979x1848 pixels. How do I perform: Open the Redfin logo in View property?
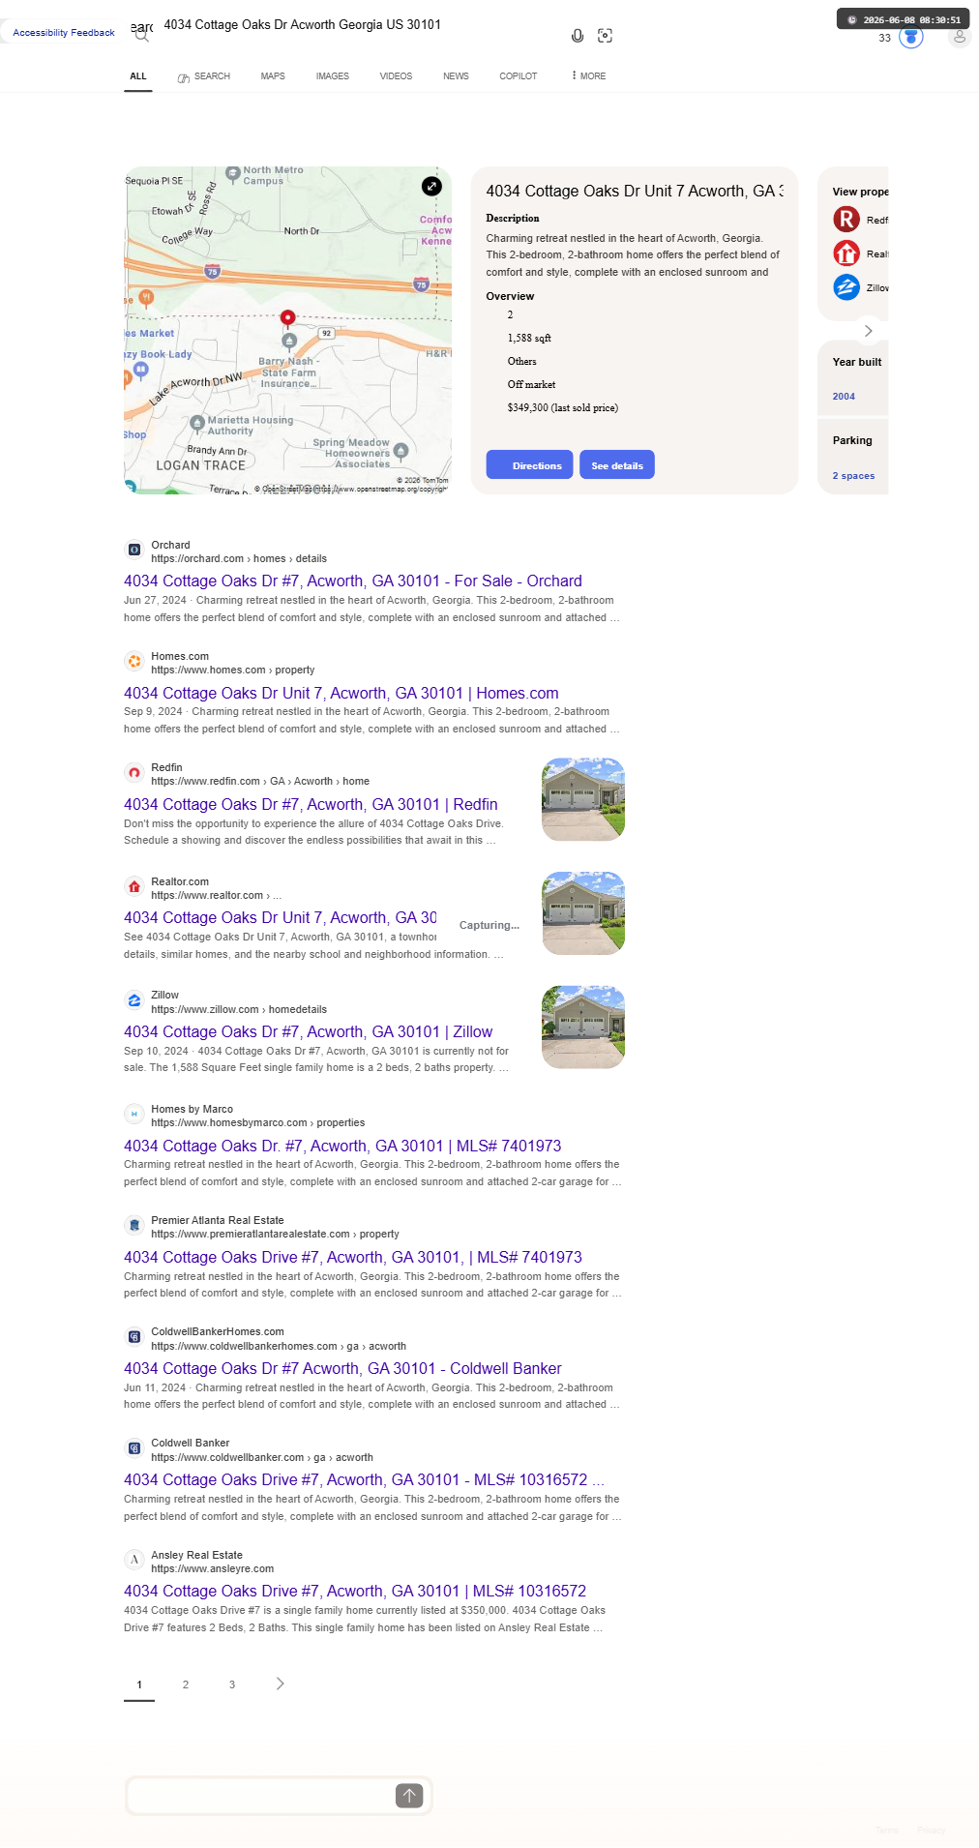coord(846,220)
